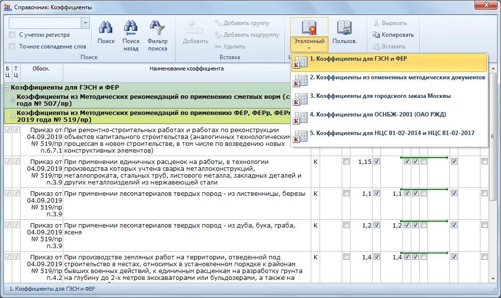The image size is (501, 298).
Task: Toggle БЦ checkbox in лиственницы, березы row
Action: tap(8, 193)
